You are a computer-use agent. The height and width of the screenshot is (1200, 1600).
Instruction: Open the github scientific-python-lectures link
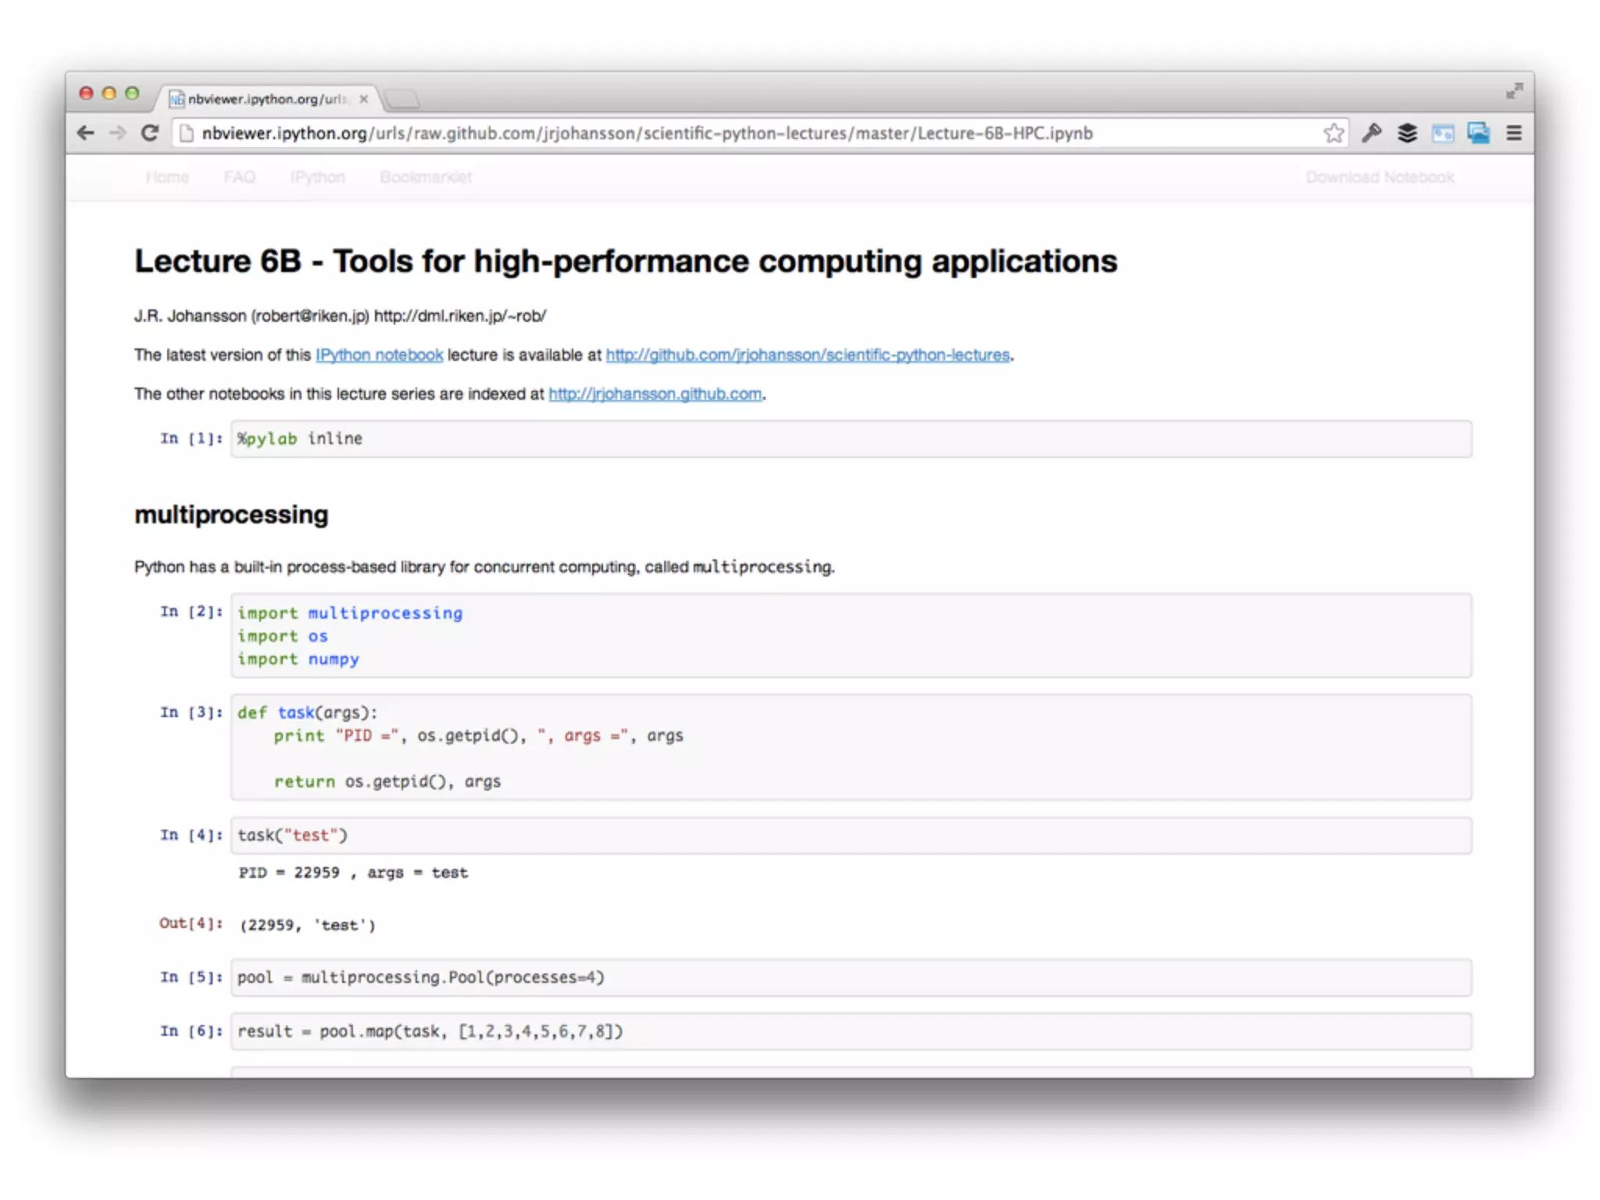pyautogui.click(x=807, y=355)
